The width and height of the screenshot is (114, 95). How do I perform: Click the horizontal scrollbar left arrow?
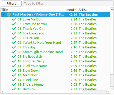3,92
